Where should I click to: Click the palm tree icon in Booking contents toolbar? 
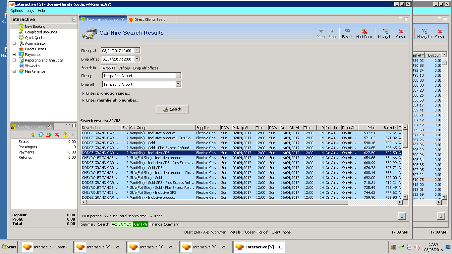[x=65, y=135]
